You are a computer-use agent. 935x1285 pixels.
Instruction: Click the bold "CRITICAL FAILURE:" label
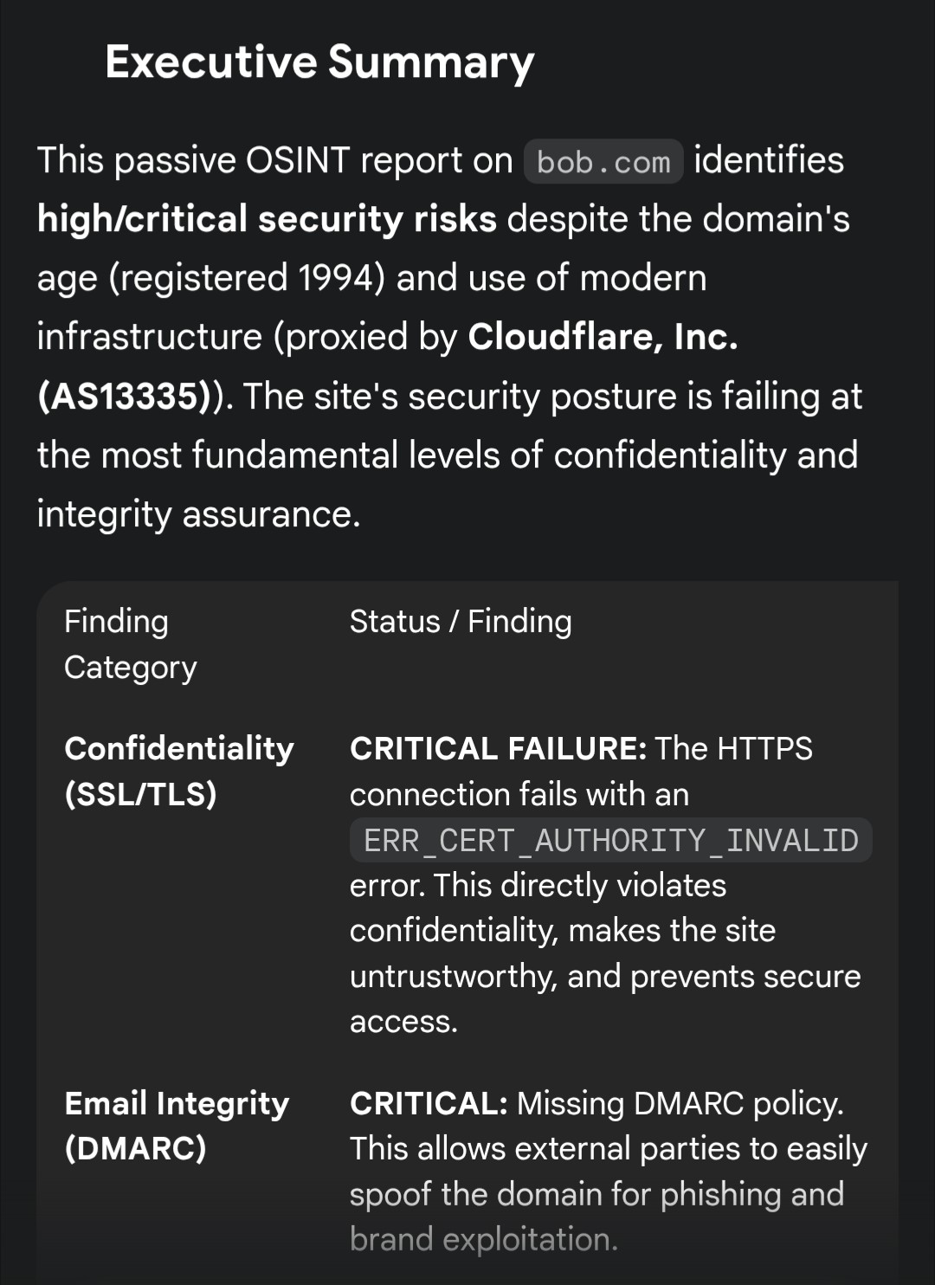(498, 749)
